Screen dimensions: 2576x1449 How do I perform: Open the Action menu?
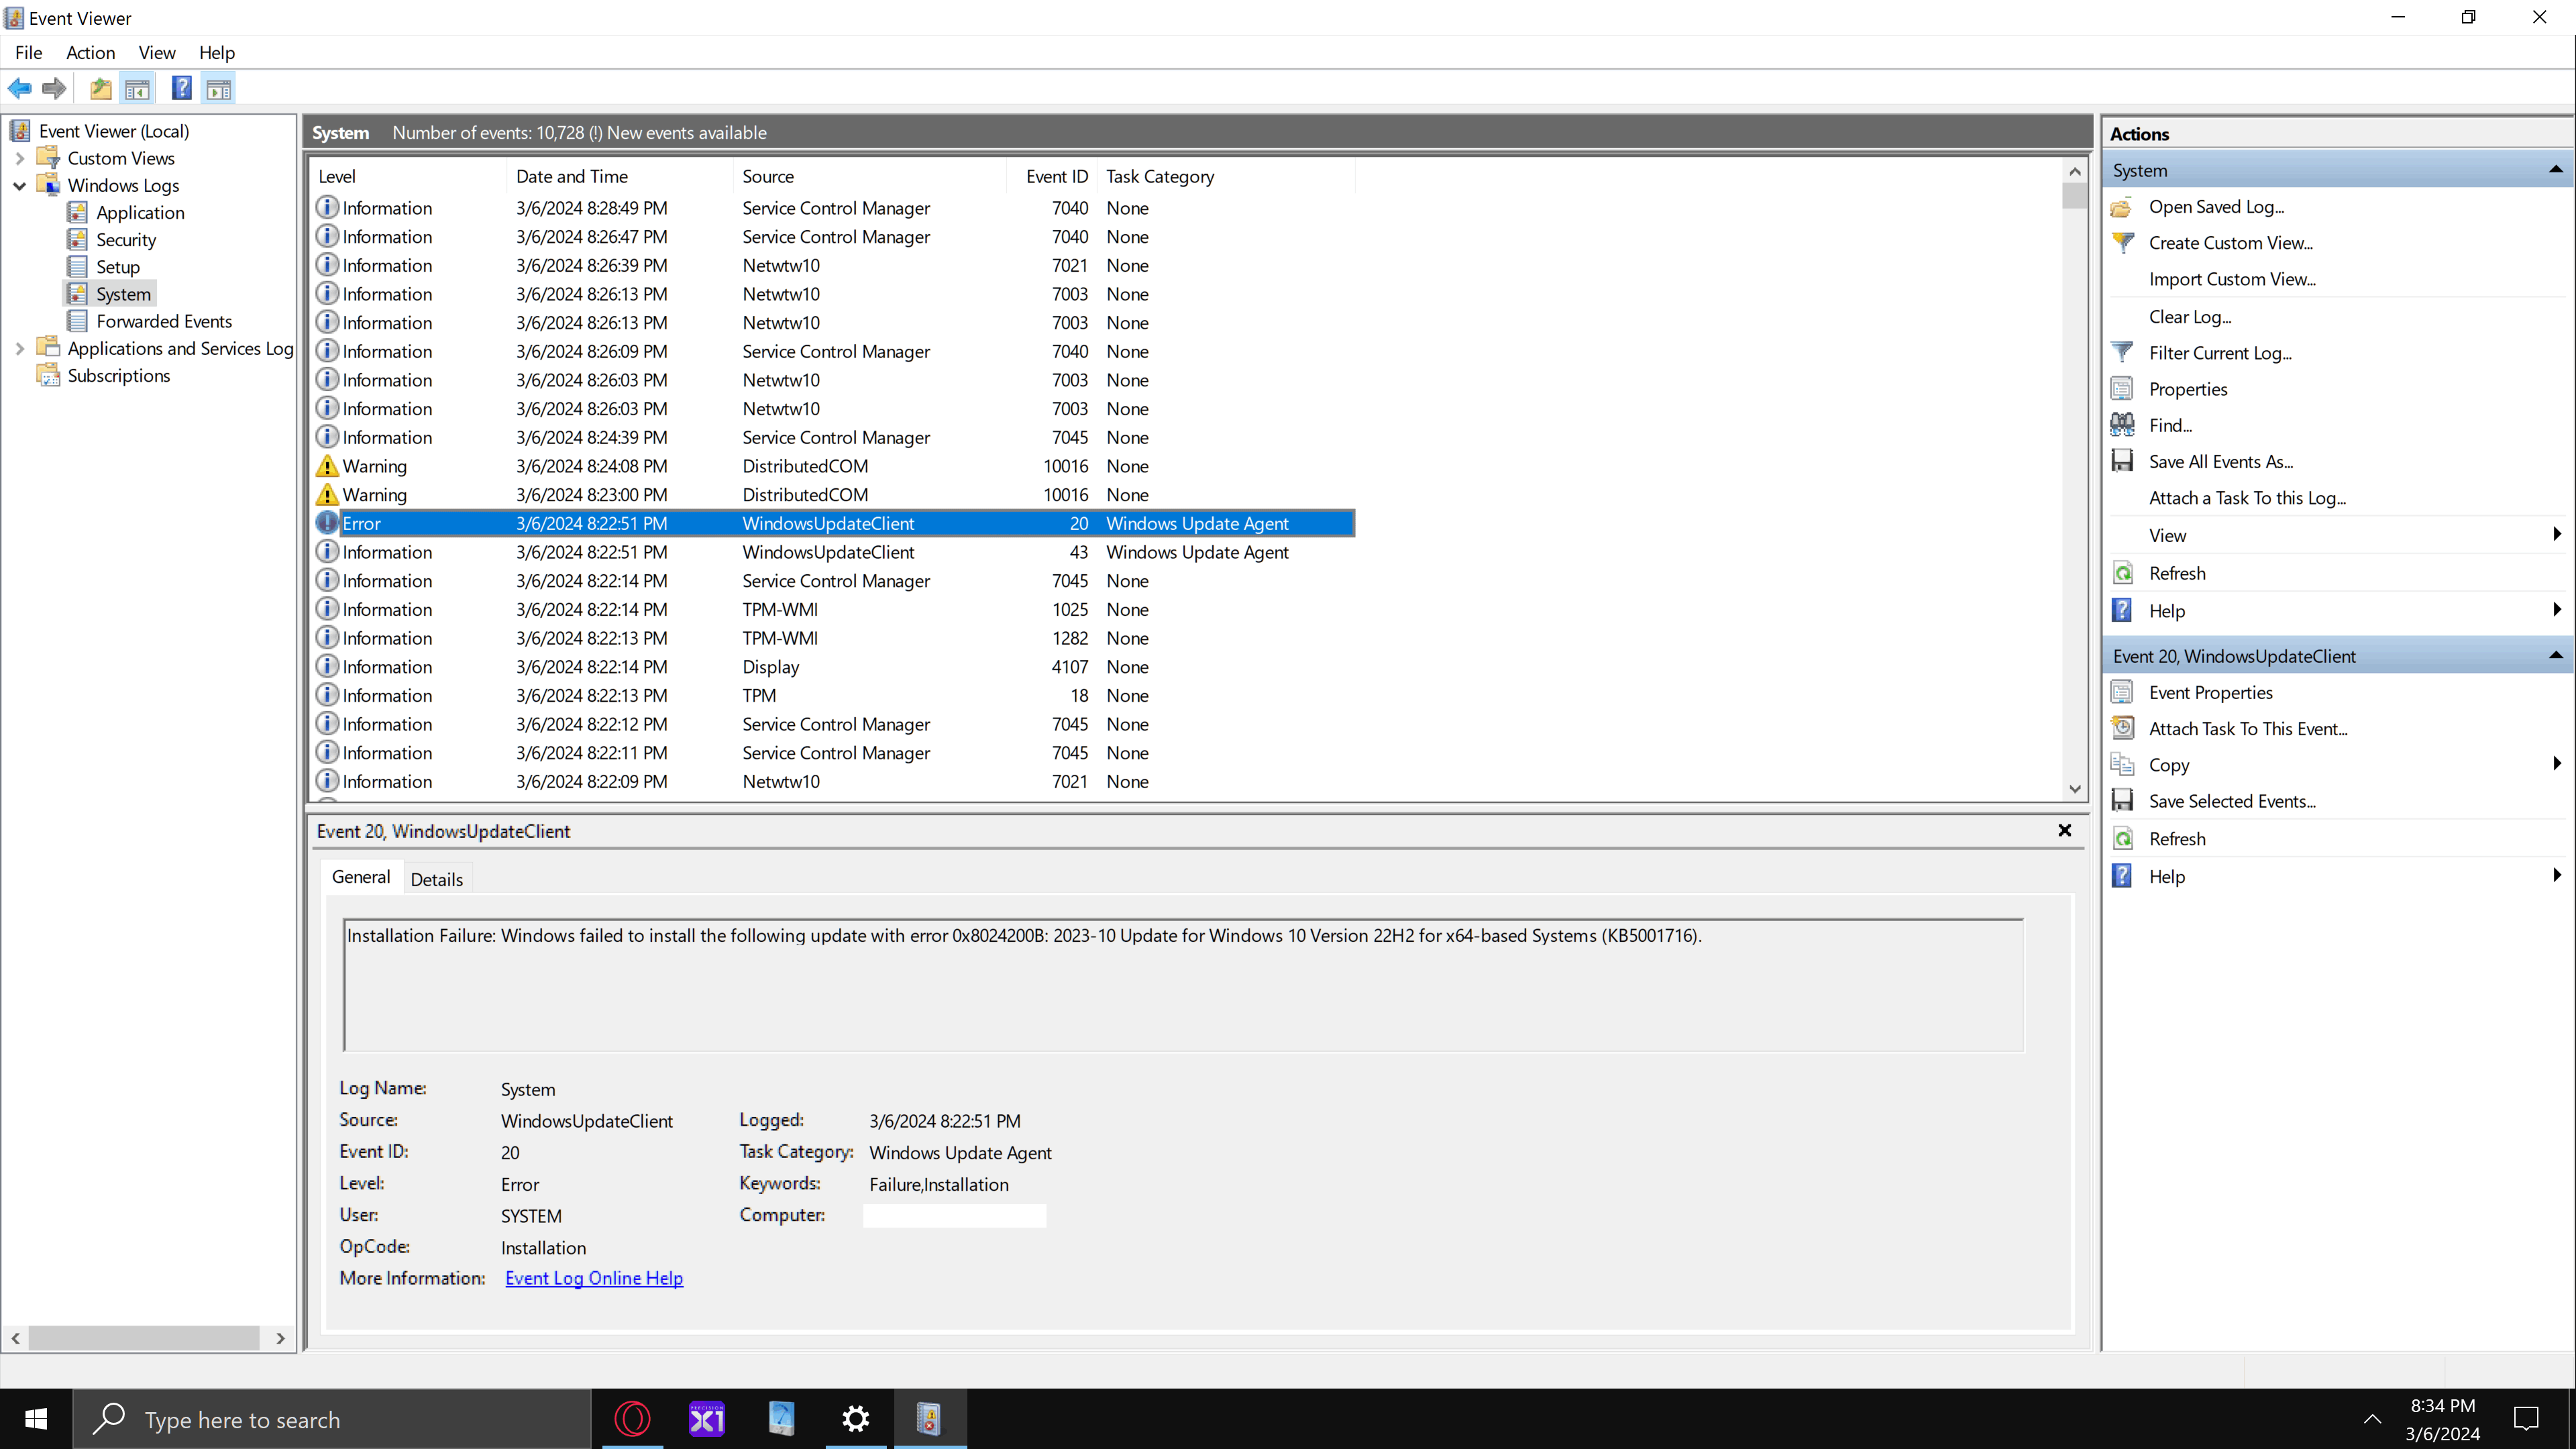[x=90, y=53]
